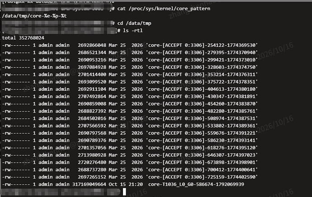Image resolution: width=312 pixels, height=197 pixels.
Task: Click file name ending in 430347-1774381891
Action: click(202, 96)
